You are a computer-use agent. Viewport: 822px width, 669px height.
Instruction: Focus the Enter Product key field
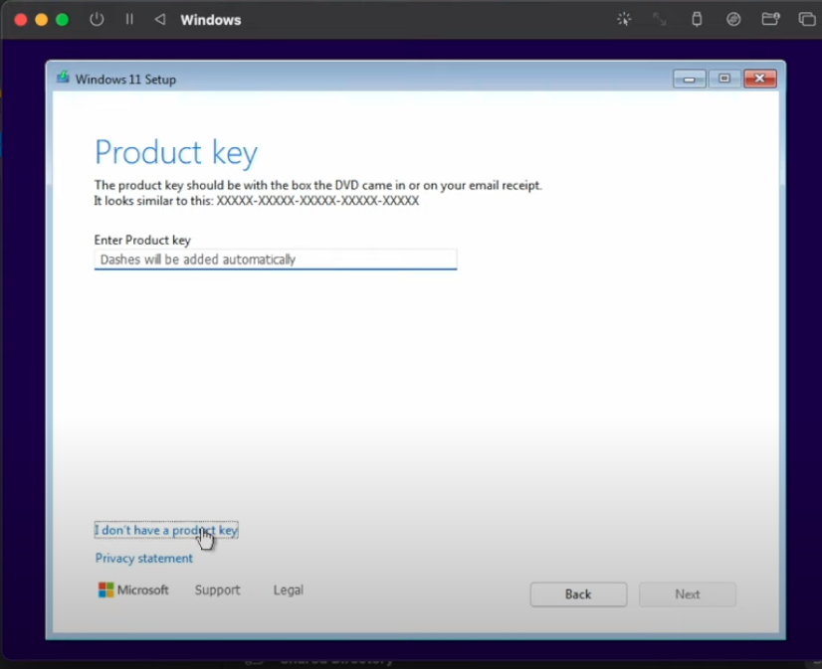coord(276,259)
